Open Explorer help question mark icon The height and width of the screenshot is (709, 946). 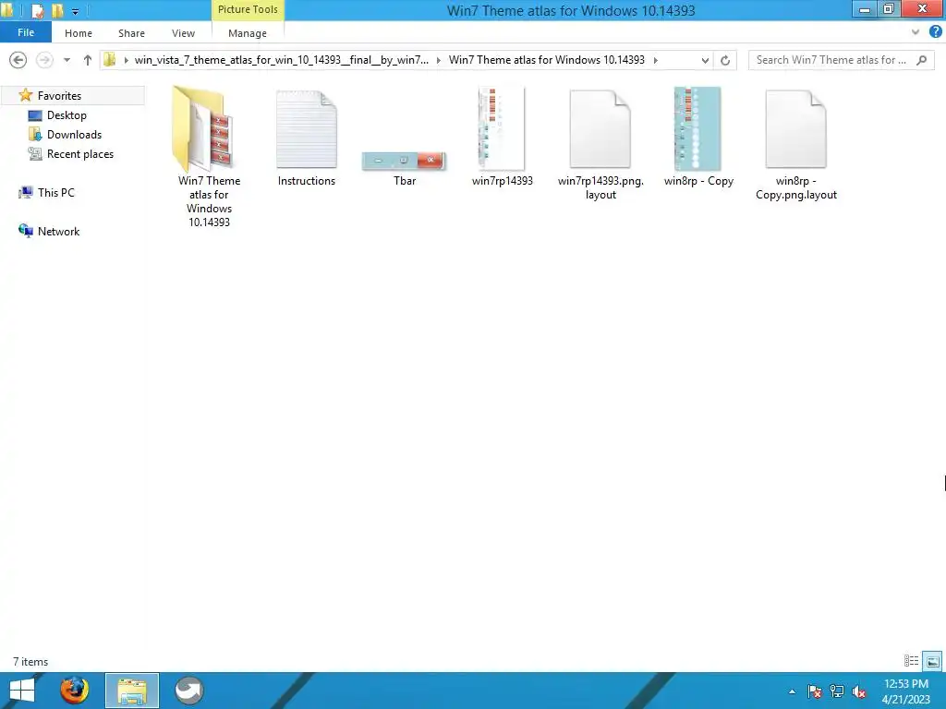(x=935, y=32)
